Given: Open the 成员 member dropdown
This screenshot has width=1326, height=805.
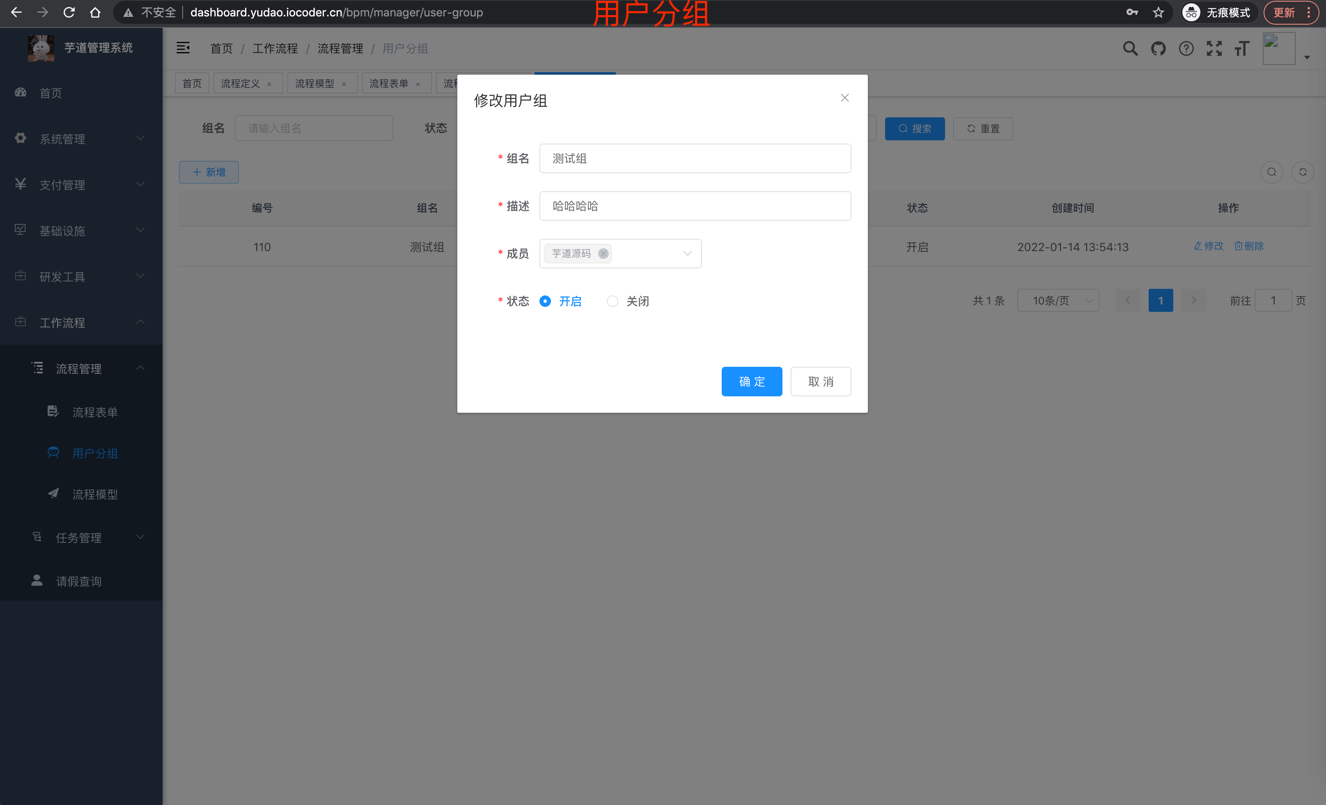Looking at the screenshot, I should pos(620,253).
